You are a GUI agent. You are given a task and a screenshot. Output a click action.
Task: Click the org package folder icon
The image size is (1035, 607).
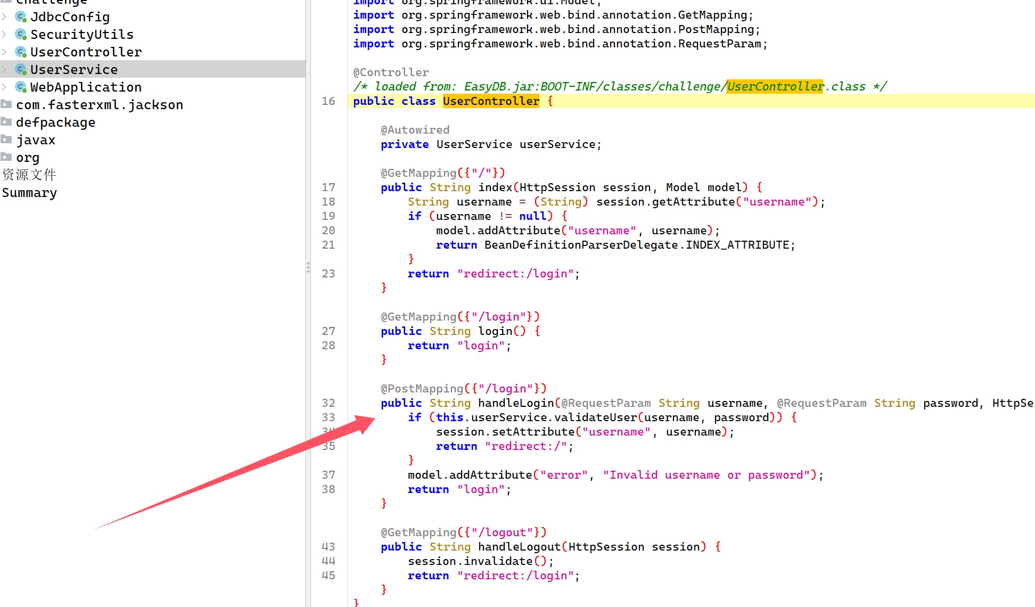(x=6, y=157)
